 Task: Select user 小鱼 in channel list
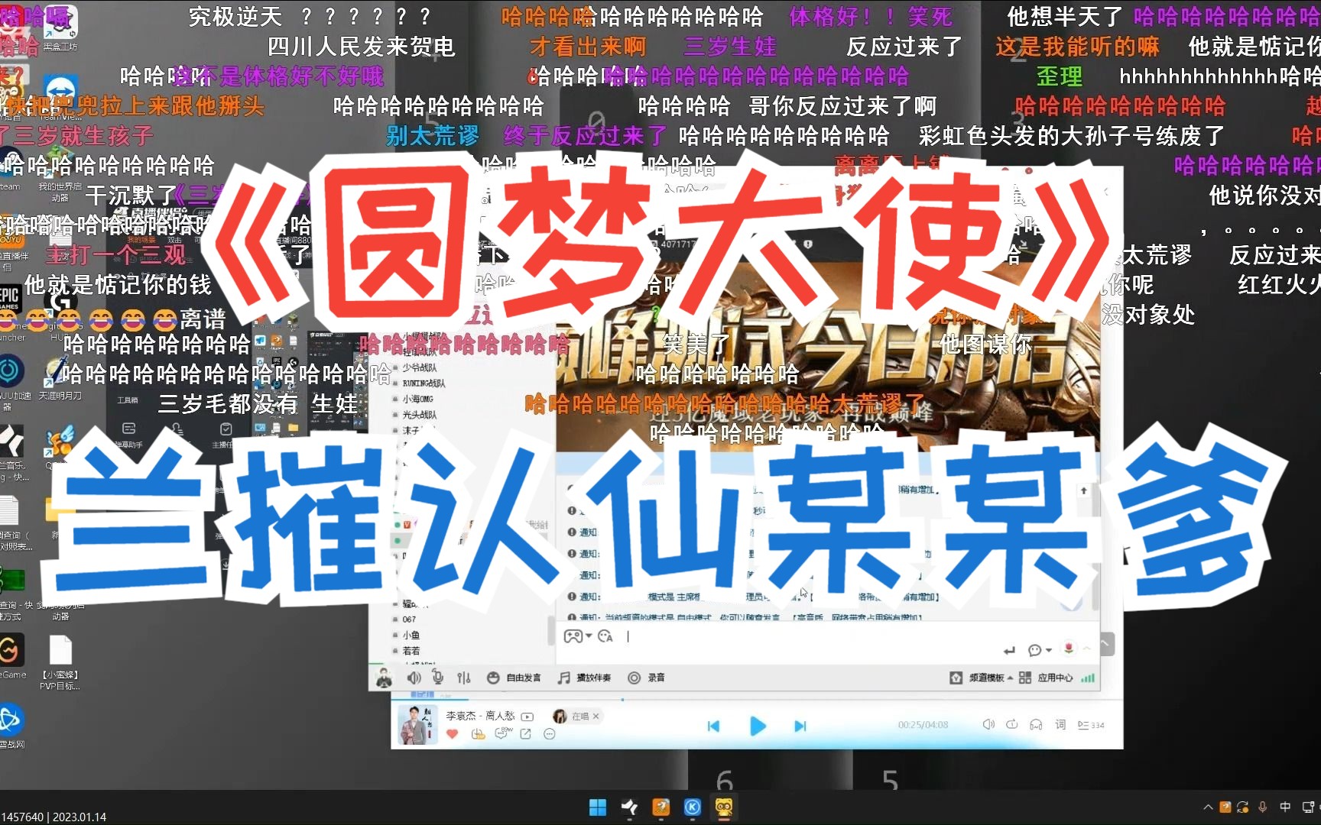pyautogui.click(x=411, y=636)
